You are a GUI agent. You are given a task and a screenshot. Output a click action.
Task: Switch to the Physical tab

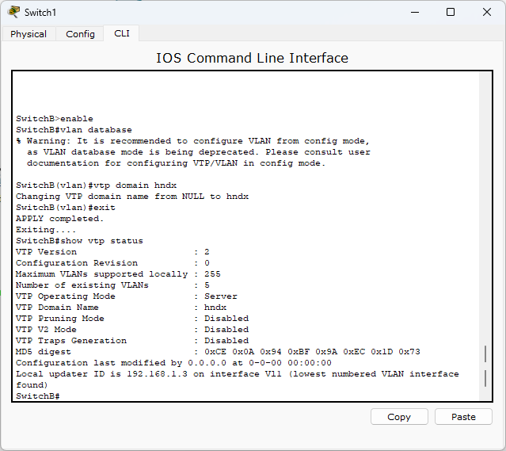[x=29, y=34]
